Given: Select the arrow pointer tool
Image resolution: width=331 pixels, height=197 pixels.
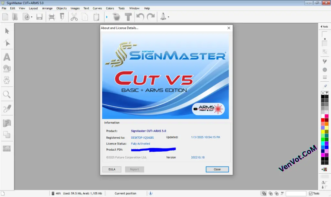Looking at the screenshot, I should [7, 31].
